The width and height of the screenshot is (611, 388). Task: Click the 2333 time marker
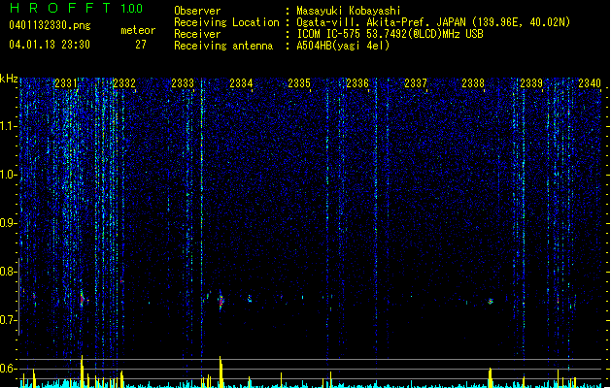pos(183,83)
